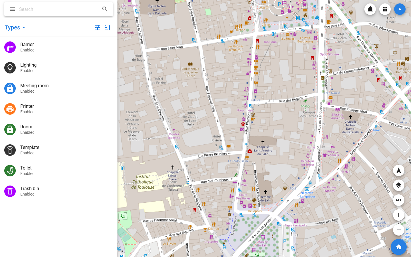This screenshot has height=257, width=411.
Task: Click the sort order icon
Action: coord(108,27)
